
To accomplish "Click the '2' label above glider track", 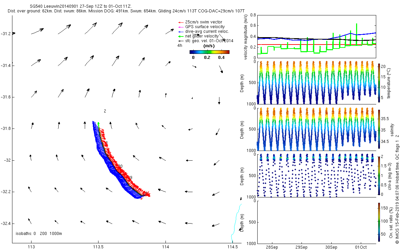I will coord(105,111).
